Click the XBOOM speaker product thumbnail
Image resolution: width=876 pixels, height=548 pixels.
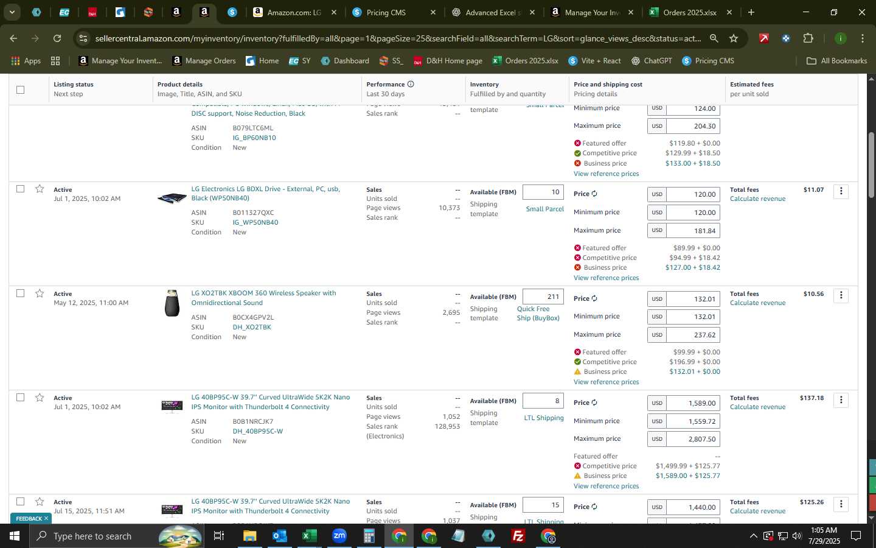[x=172, y=303]
